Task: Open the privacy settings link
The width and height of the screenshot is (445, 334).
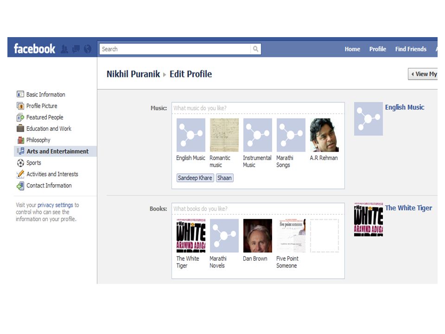Action: click(55, 205)
